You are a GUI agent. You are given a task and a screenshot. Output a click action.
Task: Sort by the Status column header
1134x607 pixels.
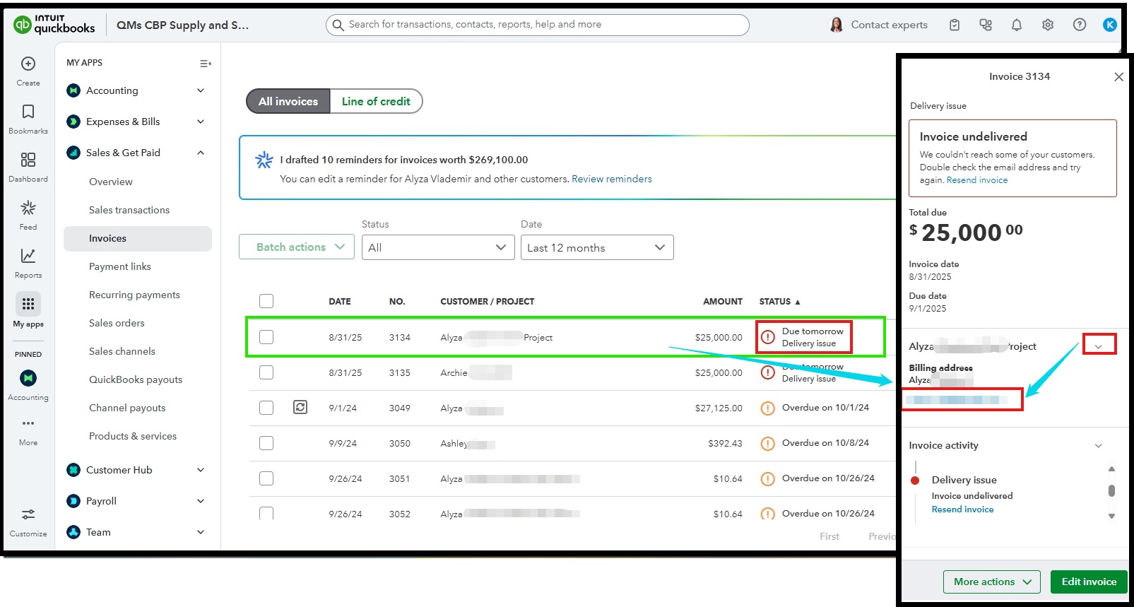pyautogui.click(x=779, y=301)
